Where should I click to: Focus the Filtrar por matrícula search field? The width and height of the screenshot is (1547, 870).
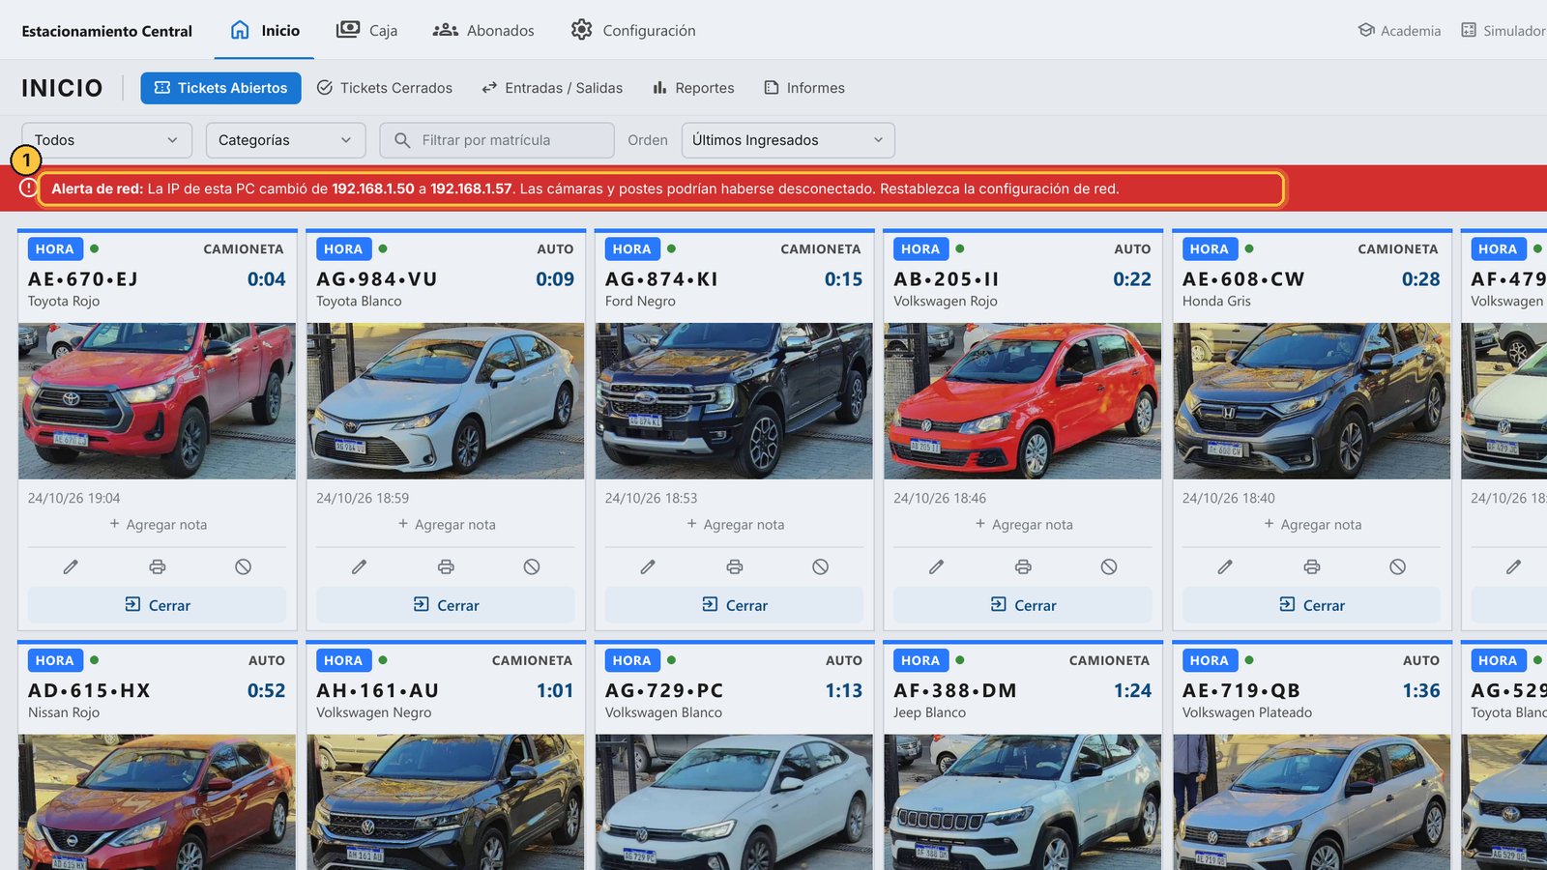pos(497,140)
